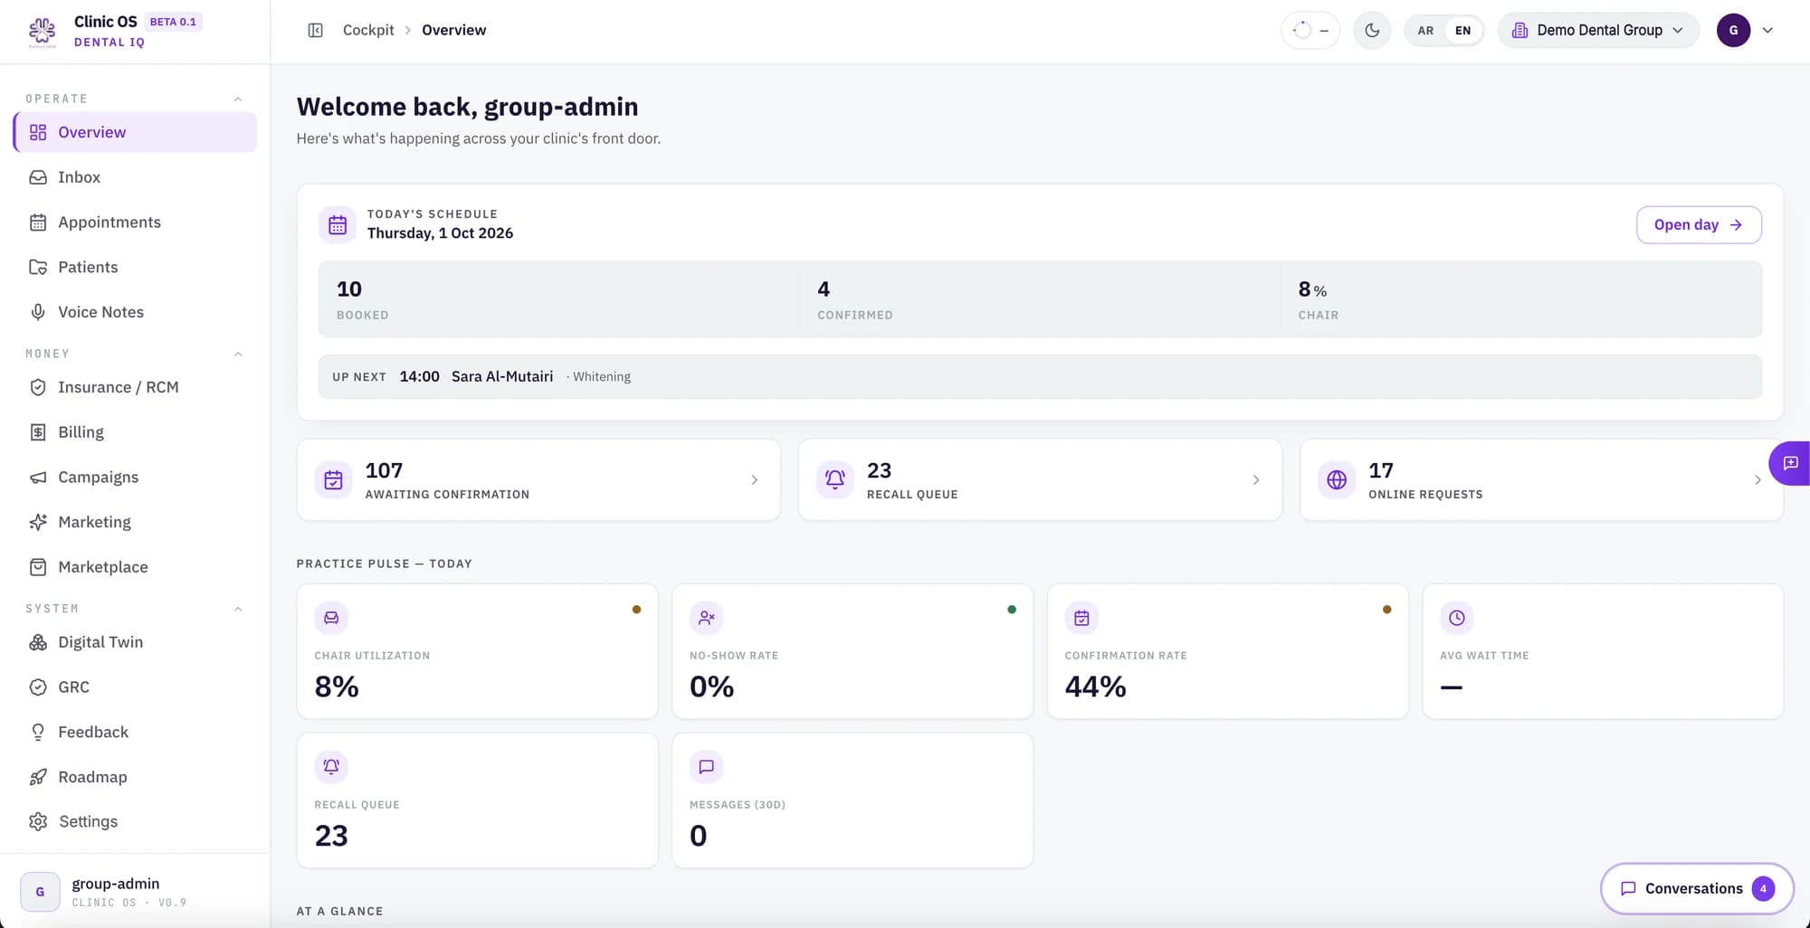1810x928 pixels.
Task: Click the GRC check-circle icon
Action: click(38, 687)
